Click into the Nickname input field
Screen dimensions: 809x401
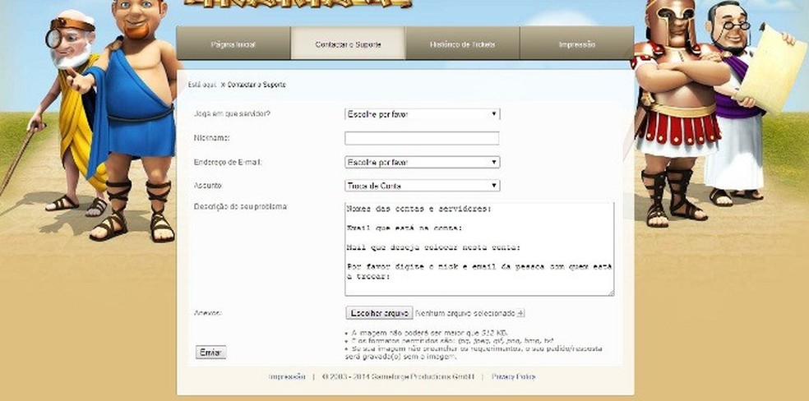coord(422,138)
